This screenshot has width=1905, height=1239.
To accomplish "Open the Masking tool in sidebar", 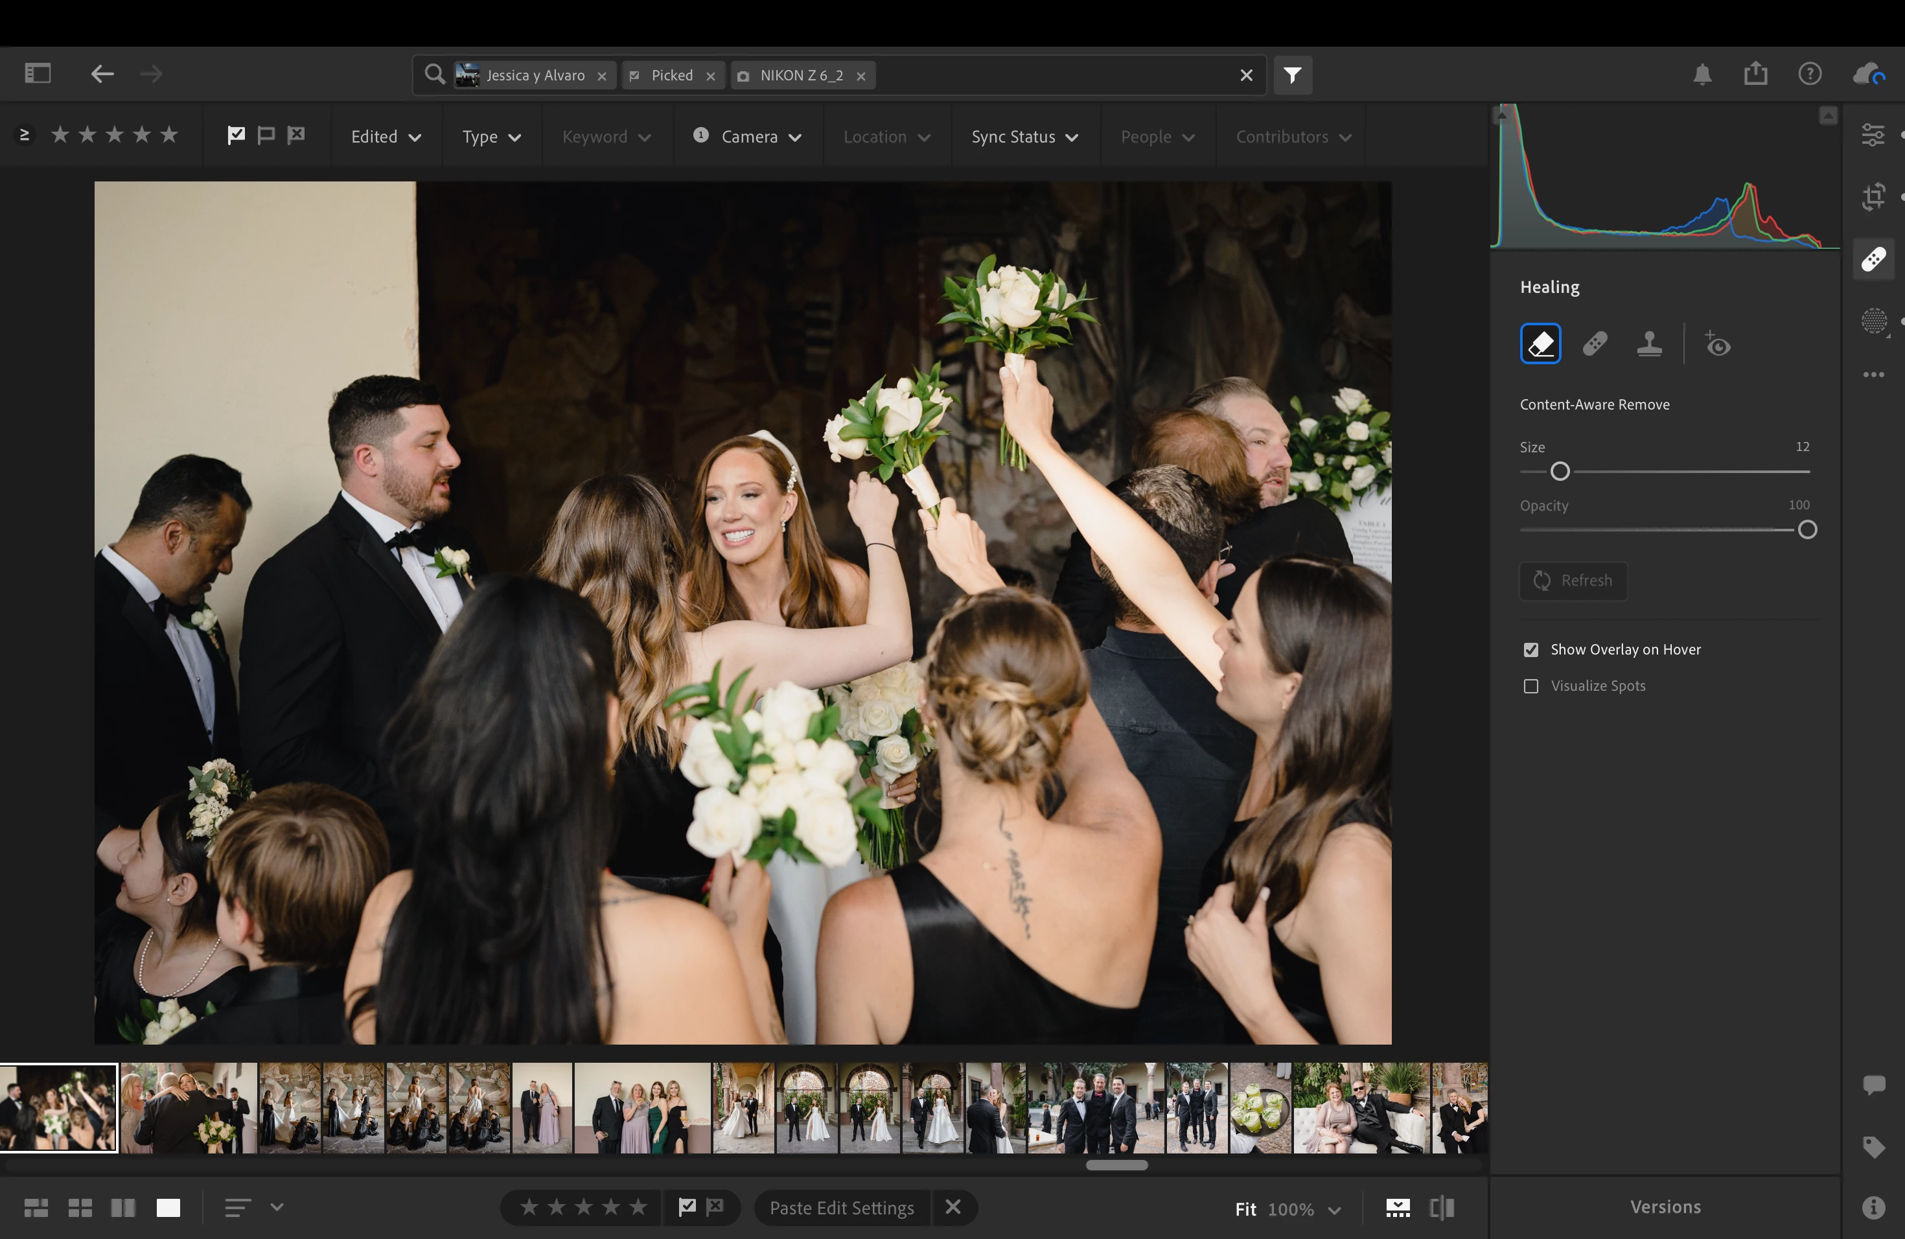I will click(1873, 322).
